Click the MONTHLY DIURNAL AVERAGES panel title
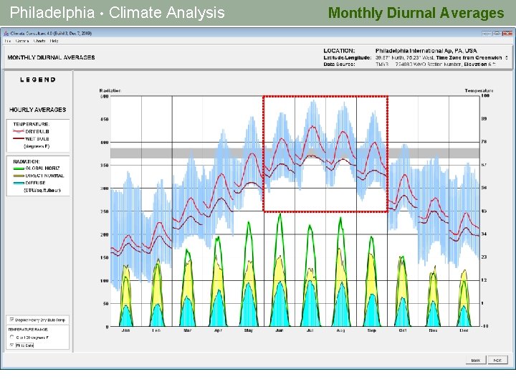 pos(51,57)
